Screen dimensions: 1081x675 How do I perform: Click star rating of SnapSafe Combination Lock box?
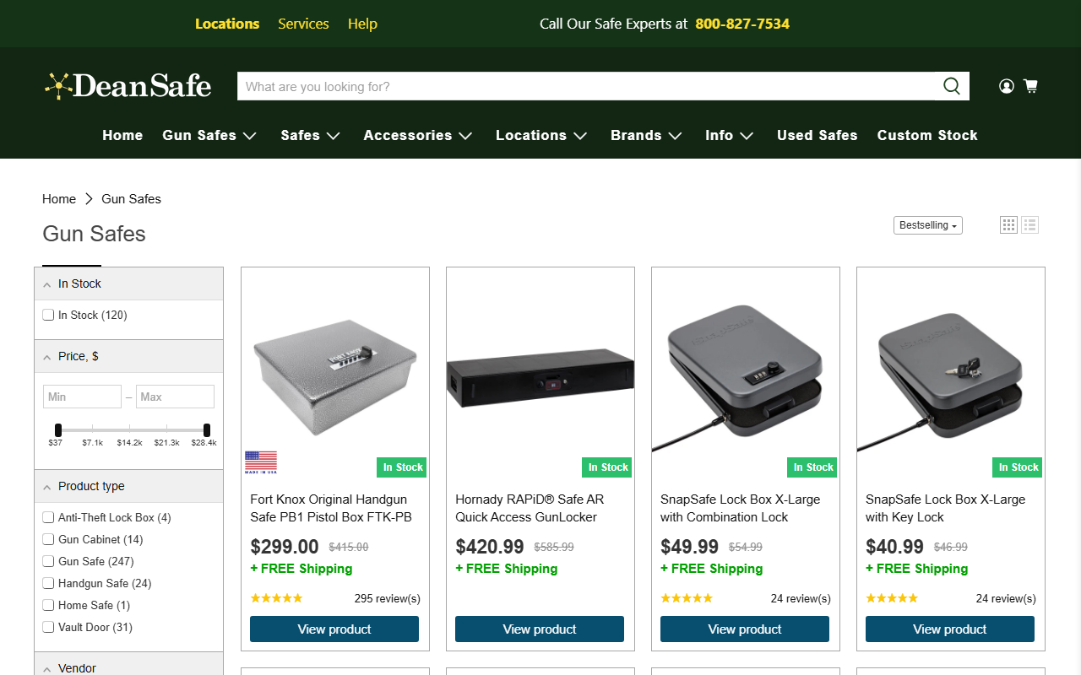(x=687, y=598)
